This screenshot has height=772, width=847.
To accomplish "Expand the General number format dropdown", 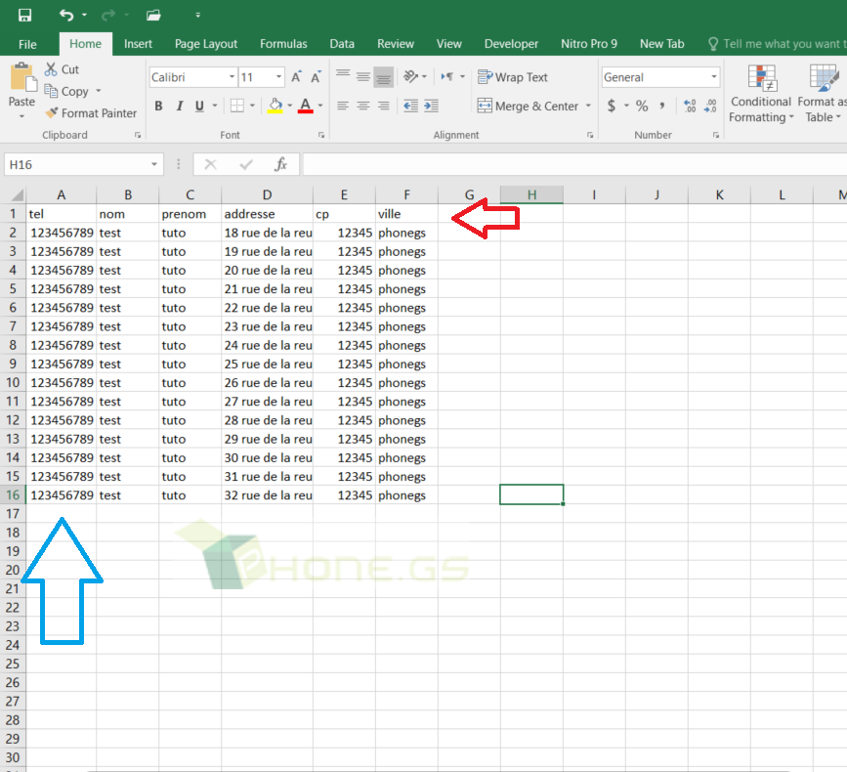I will (714, 77).
